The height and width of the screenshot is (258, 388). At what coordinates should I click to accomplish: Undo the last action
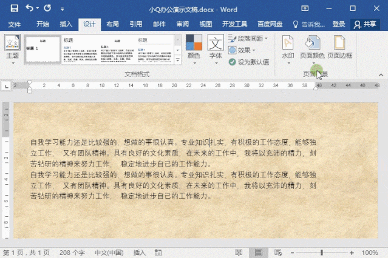(x=29, y=9)
